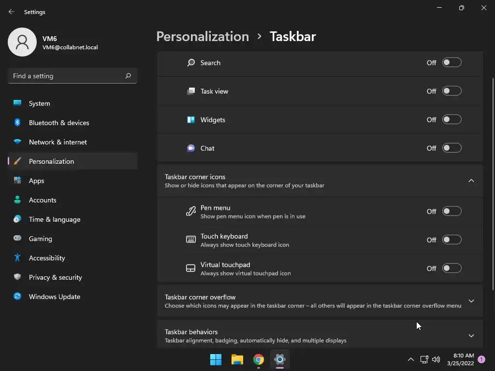495x371 pixels.
Task: Open File Explorer from the taskbar
Action: (237, 359)
